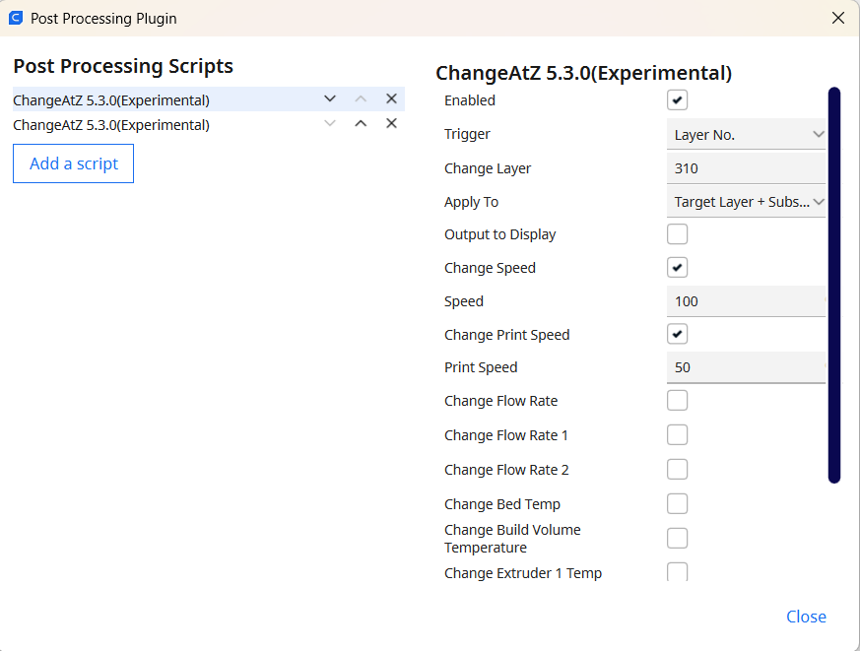Move the first ChangeAtZ script down

(x=329, y=98)
